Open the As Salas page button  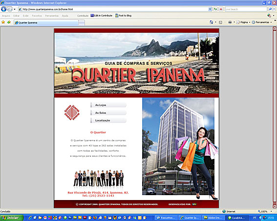108,113
